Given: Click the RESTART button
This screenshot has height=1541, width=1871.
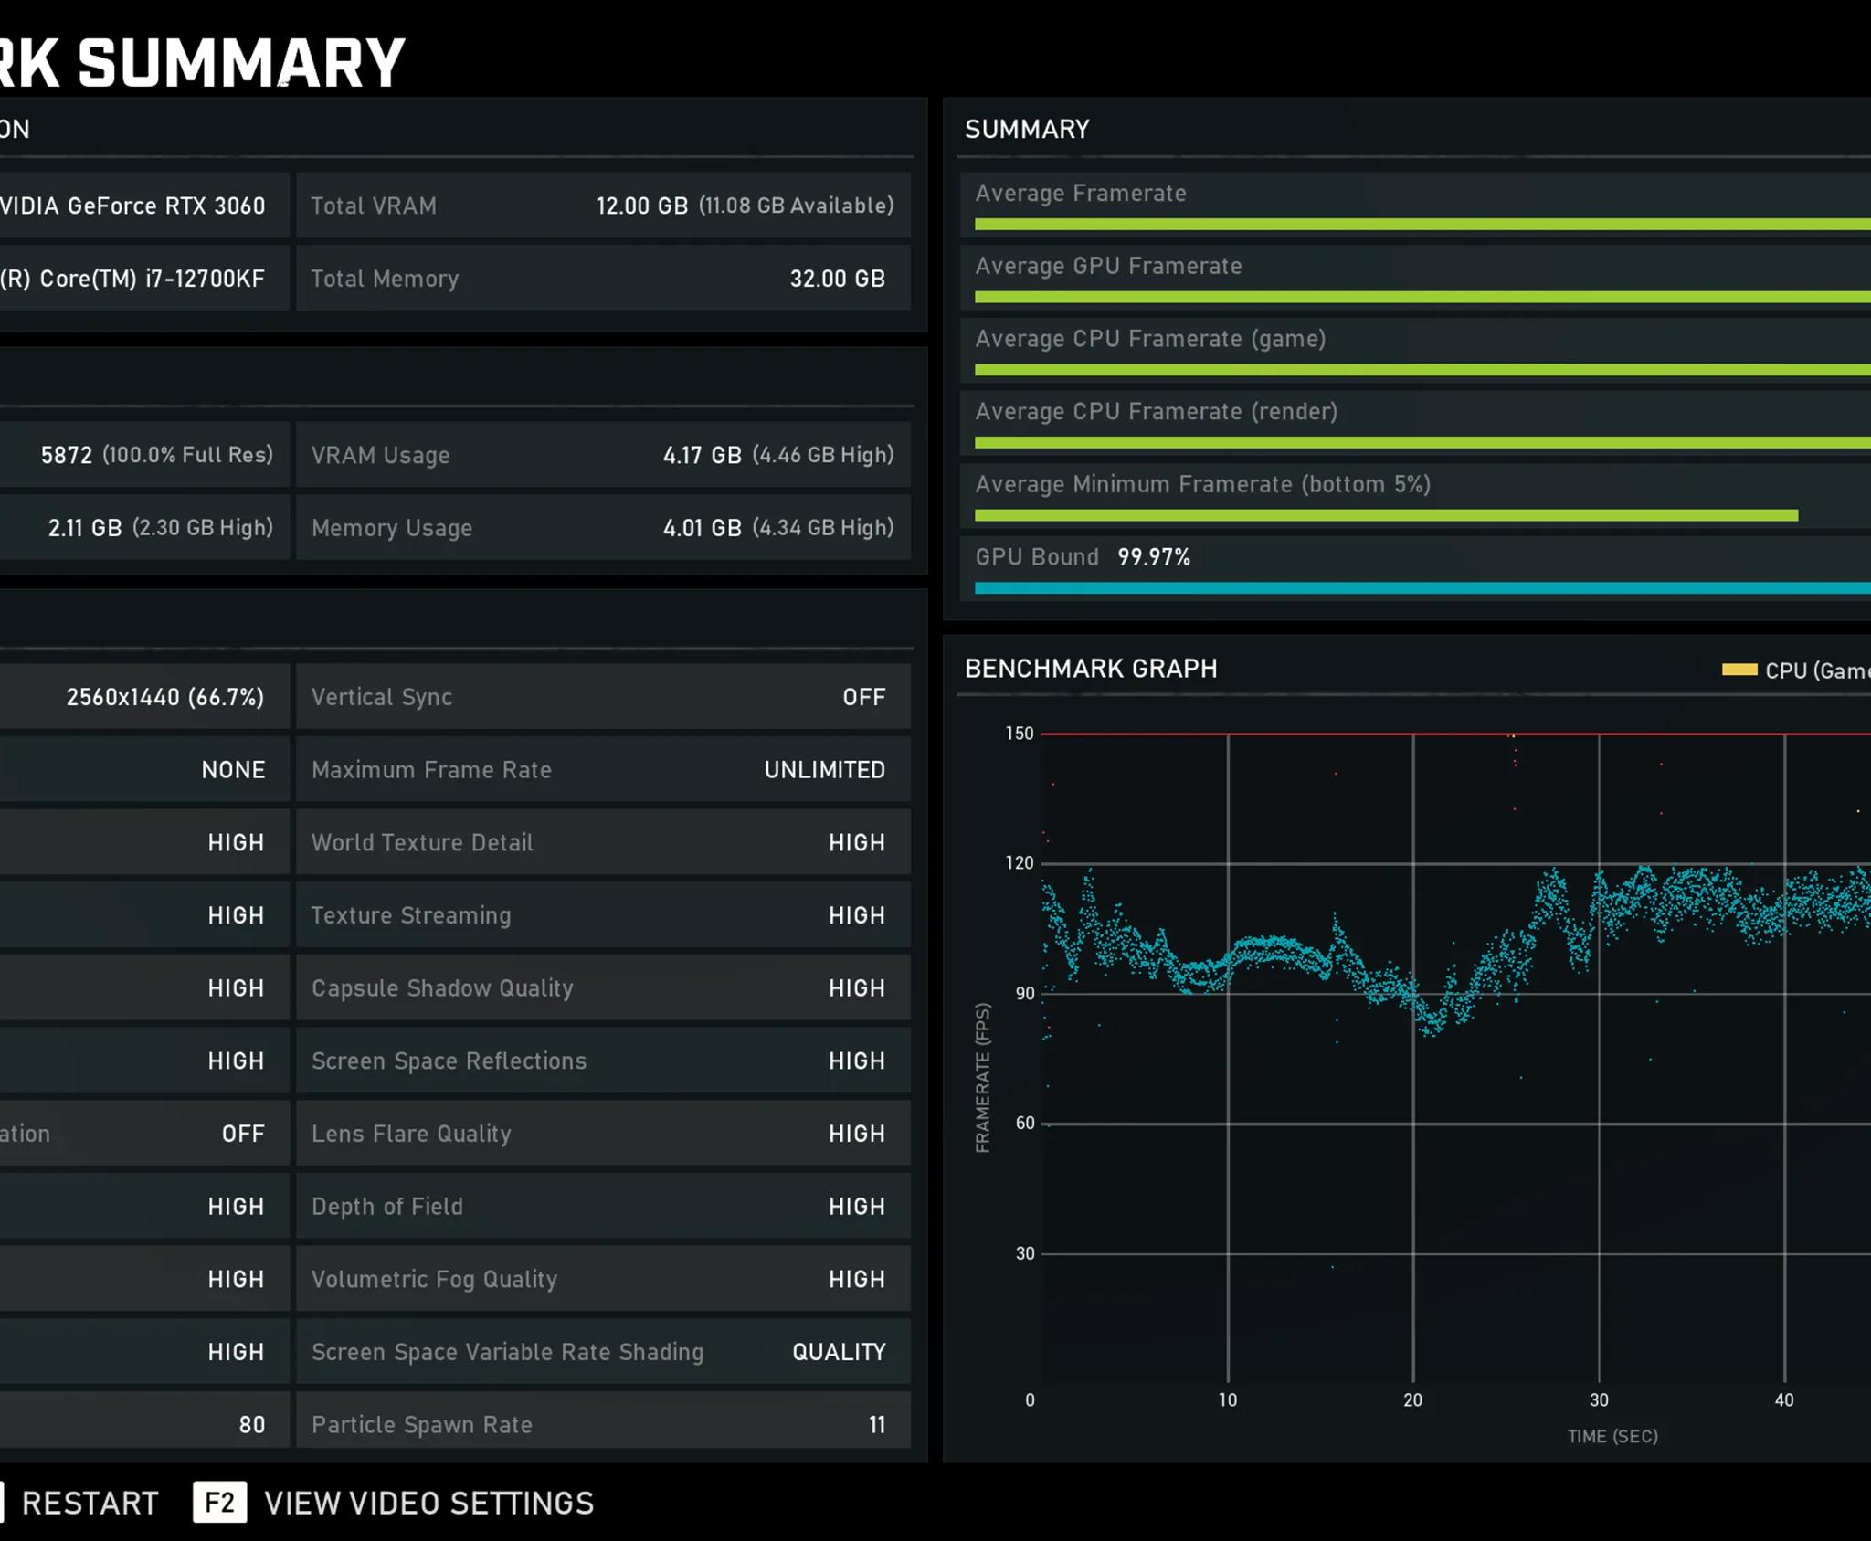Looking at the screenshot, I should pos(90,1504).
